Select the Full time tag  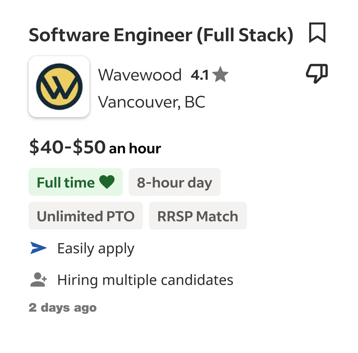(x=75, y=182)
